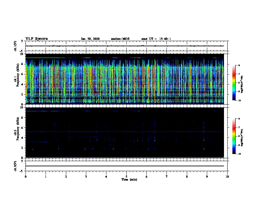Click the "station=MOS" header label
Screen dimensions: 256x198
pyautogui.click(x=120, y=39)
